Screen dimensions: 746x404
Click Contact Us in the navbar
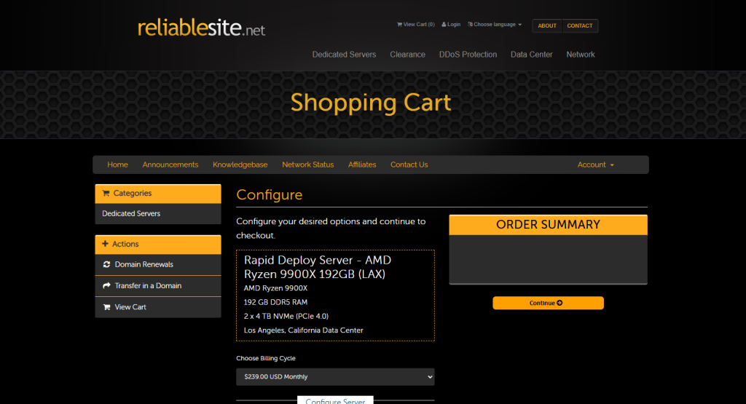(409, 165)
